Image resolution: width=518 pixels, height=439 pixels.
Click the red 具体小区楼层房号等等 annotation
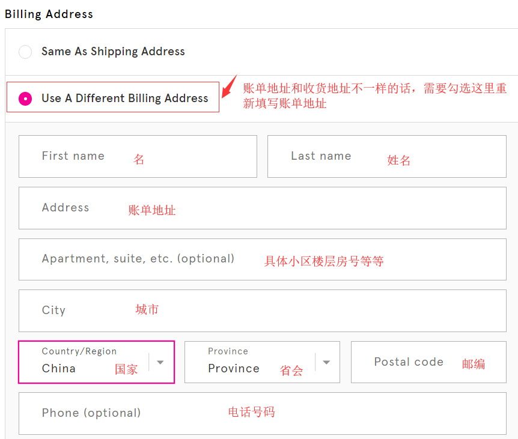point(324,261)
